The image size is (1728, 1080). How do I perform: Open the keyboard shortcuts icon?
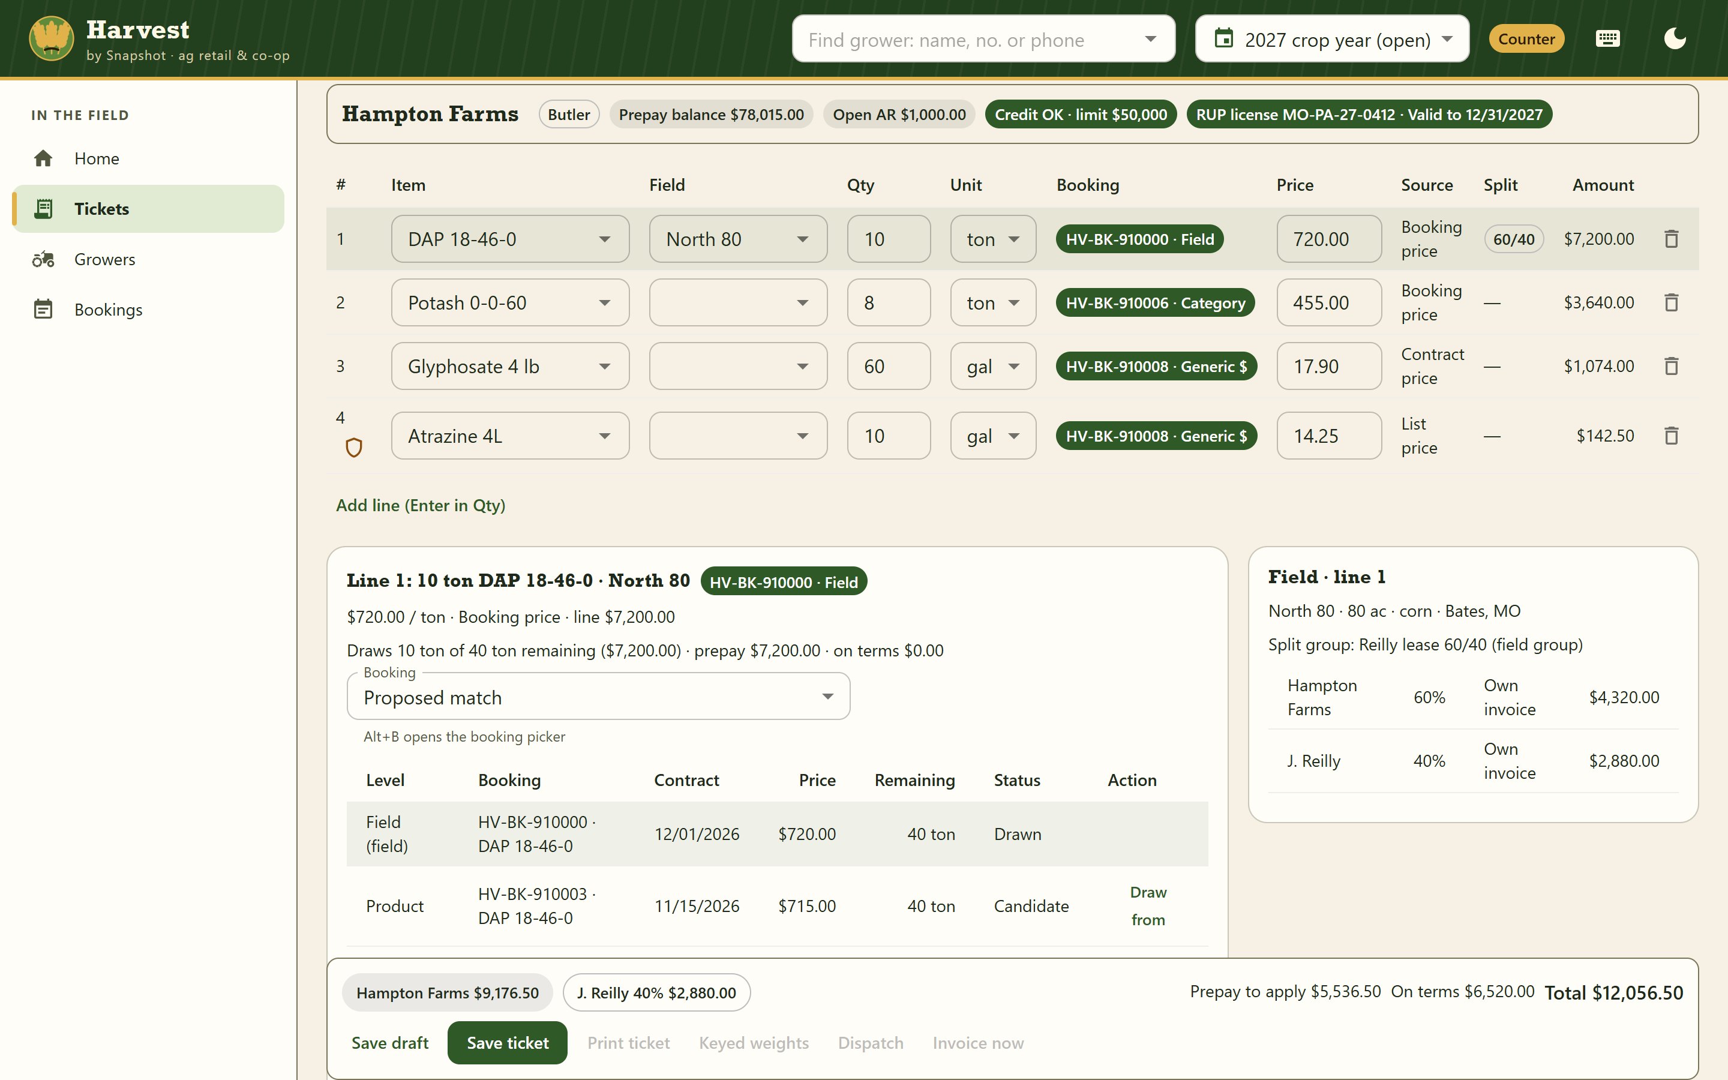[x=1607, y=38]
